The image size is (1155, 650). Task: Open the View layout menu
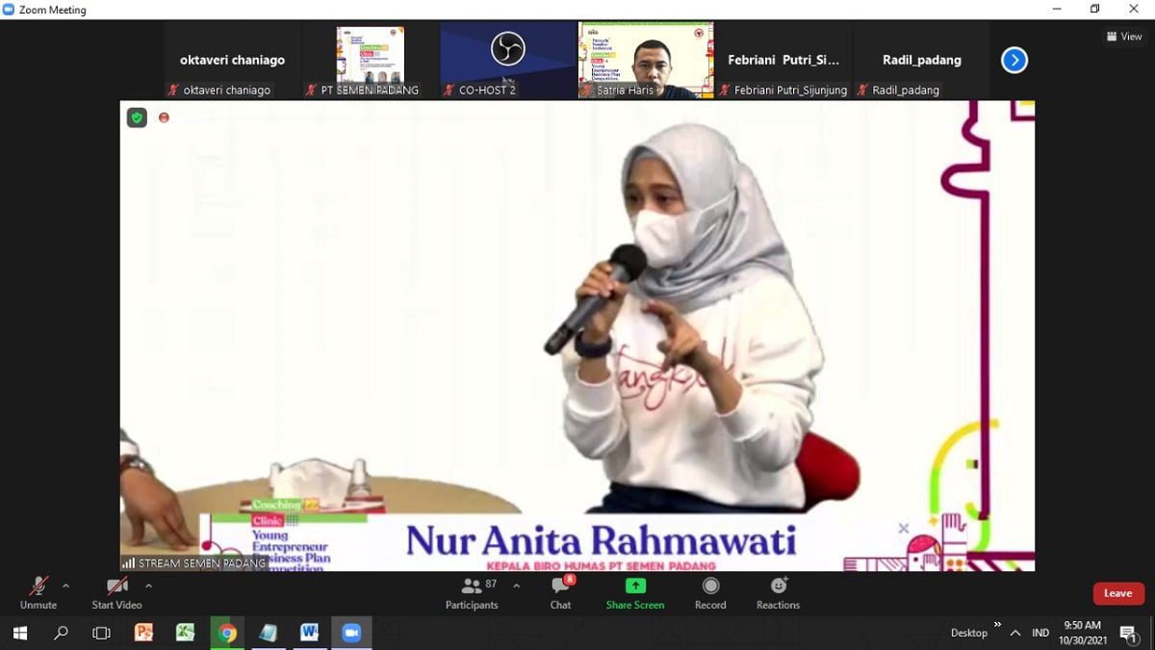pos(1124,37)
